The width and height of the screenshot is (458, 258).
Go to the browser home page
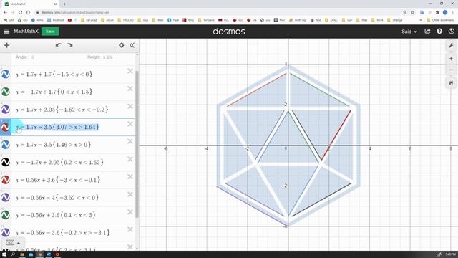tap(28, 13)
